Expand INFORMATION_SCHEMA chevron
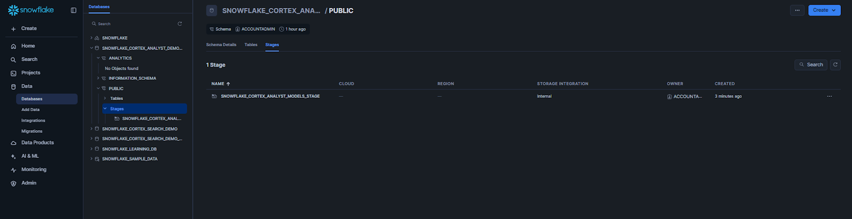Viewport: 852px width, 219px height. [98, 79]
